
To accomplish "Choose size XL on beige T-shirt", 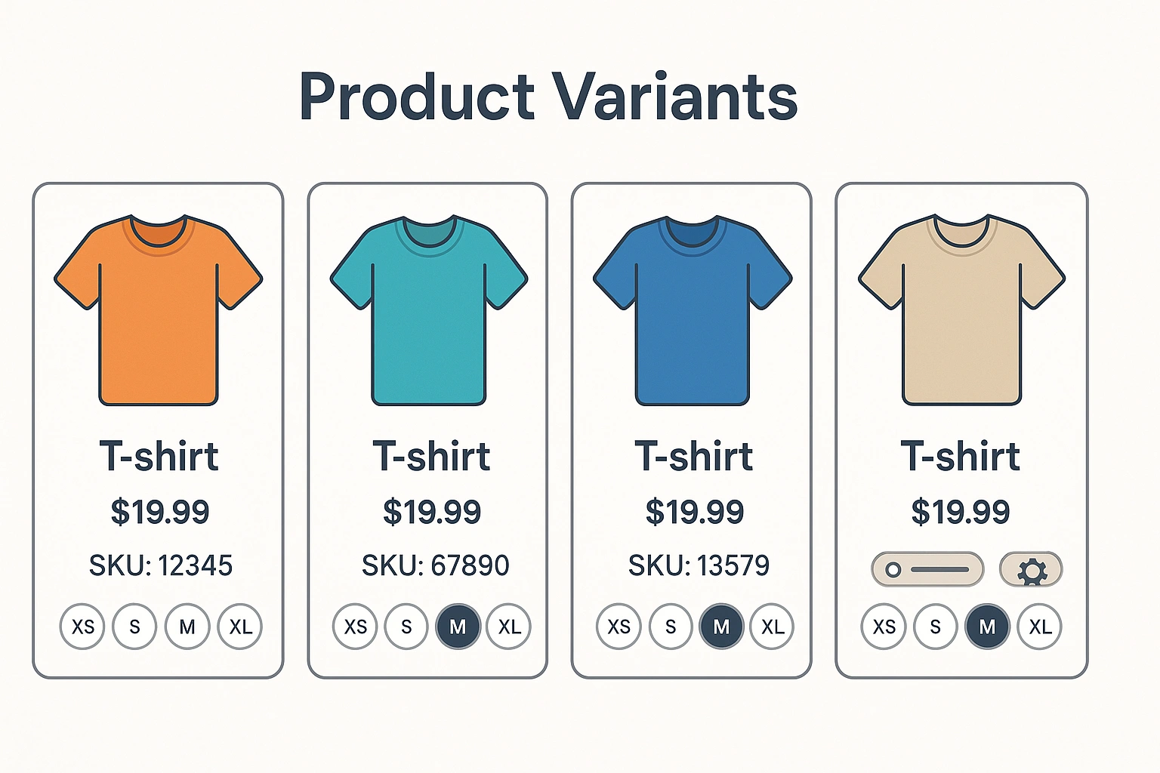I will pos(1040,627).
